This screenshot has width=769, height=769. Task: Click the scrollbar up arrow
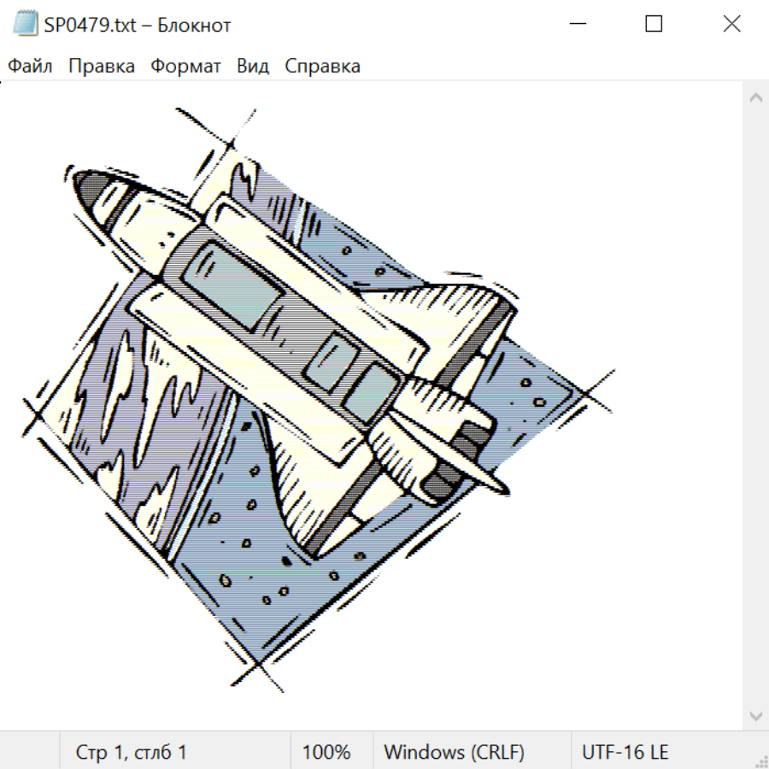point(755,98)
